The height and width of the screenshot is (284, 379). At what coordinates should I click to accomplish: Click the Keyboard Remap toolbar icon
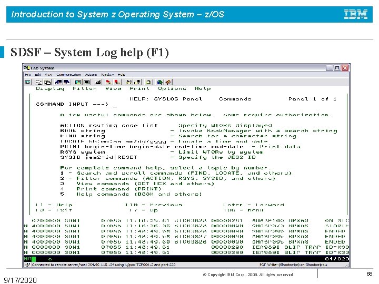pyautogui.click(x=98, y=82)
